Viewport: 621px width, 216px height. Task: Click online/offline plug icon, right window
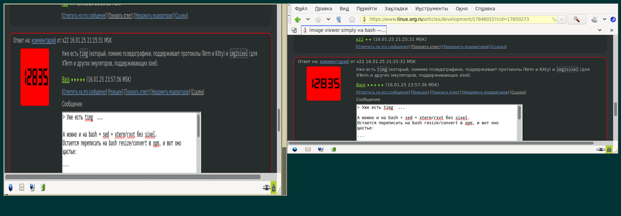point(601,150)
